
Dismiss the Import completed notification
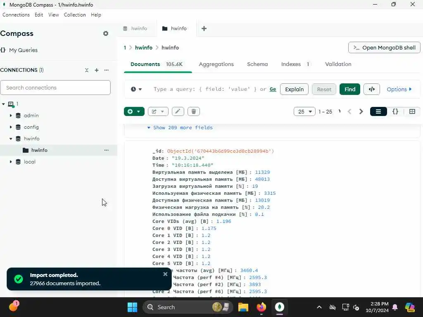tap(165, 274)
